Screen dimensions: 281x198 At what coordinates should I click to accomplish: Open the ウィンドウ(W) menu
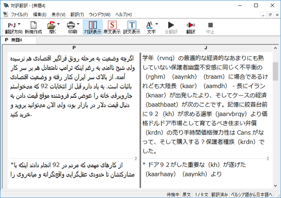click(100, 14)
